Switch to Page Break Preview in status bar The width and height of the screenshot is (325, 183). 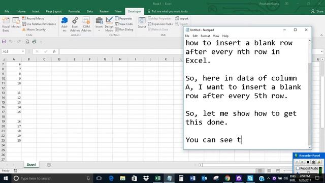click(278, 171)
